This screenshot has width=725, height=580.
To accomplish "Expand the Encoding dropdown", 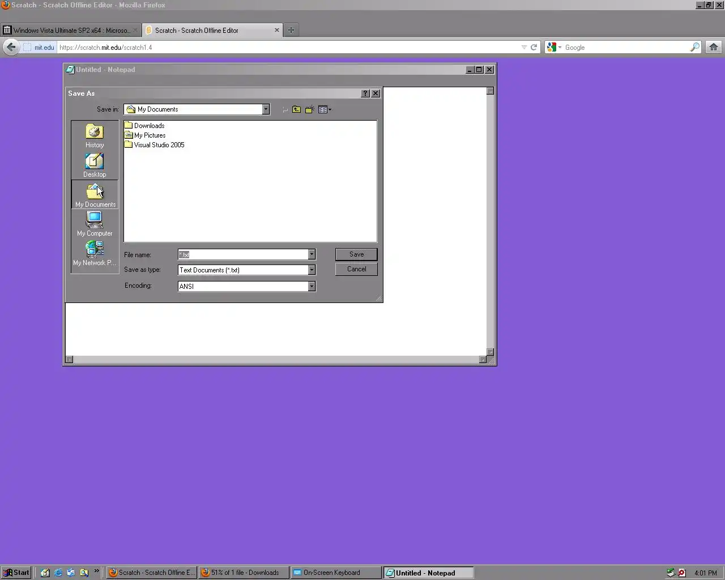I will (312, 286).
